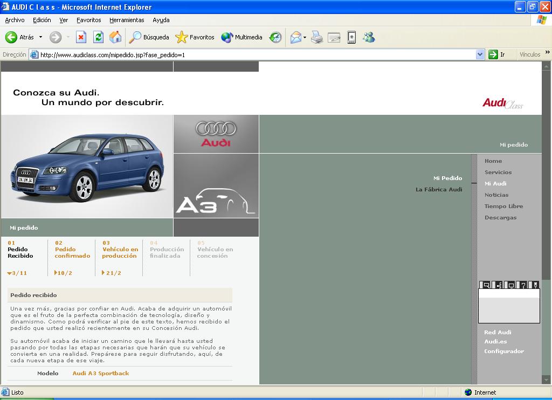Print the page with printer icon
The height and width of the screenshot is (400, 552).
pos(317,37)
